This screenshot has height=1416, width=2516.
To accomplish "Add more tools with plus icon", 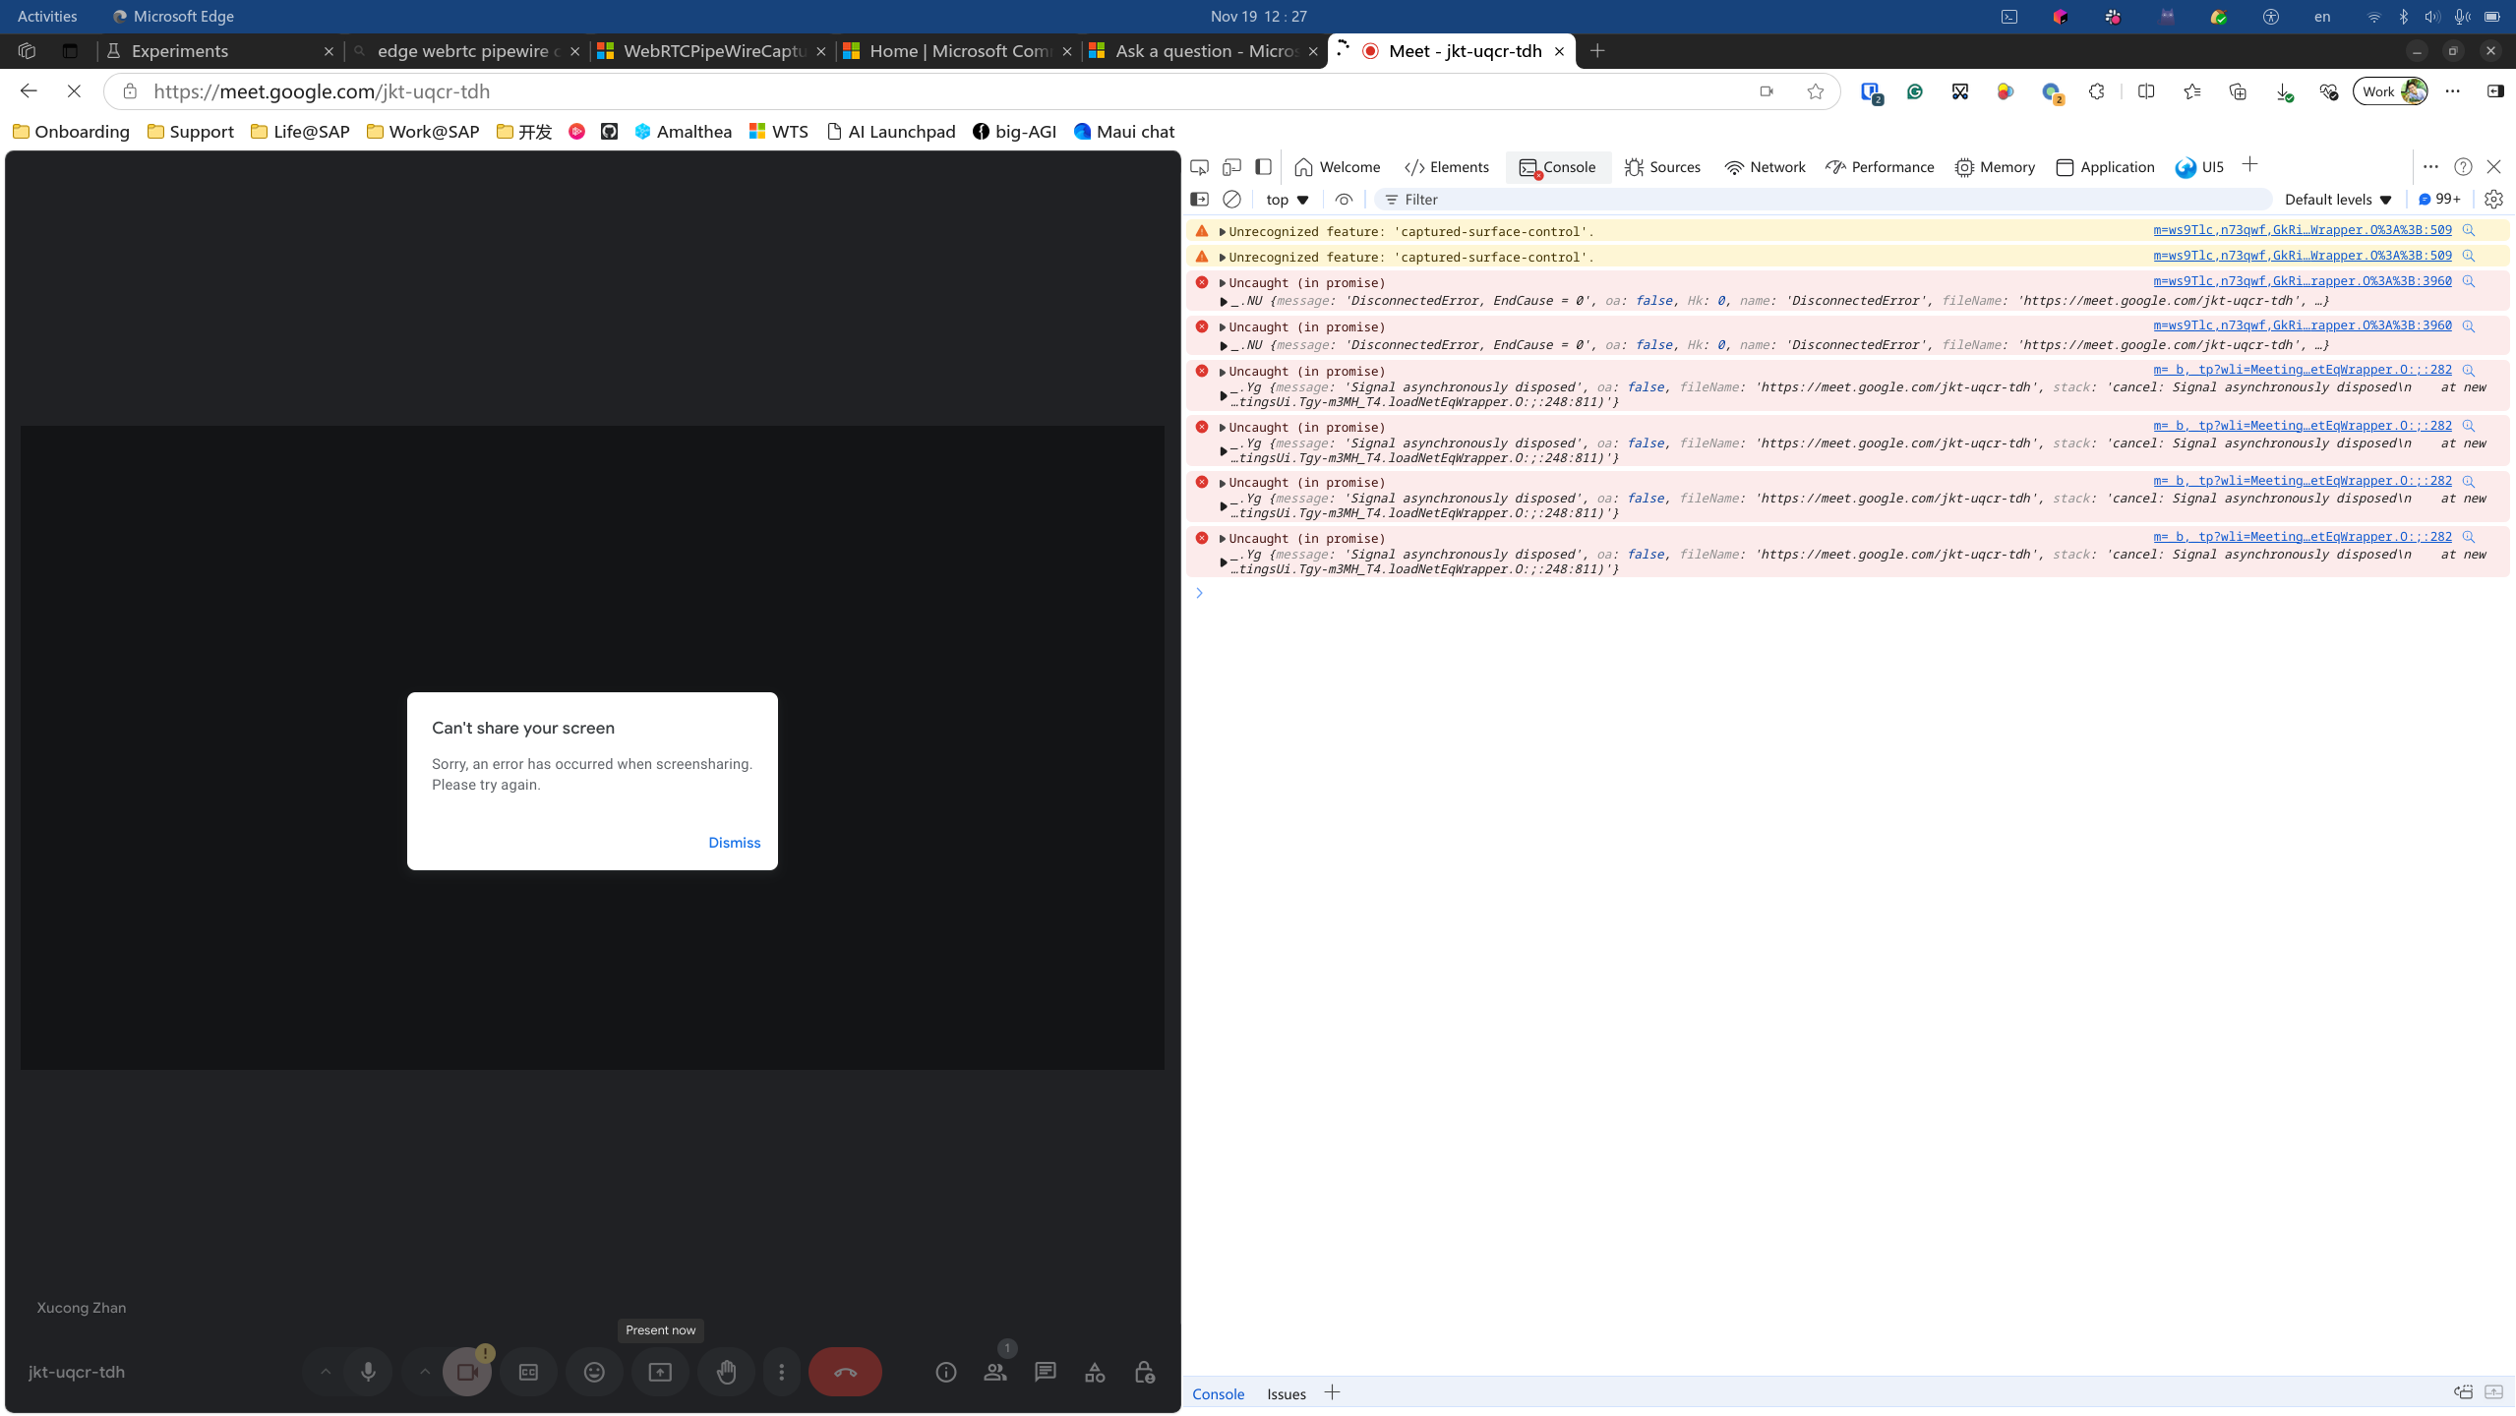I will point(2249,165).
